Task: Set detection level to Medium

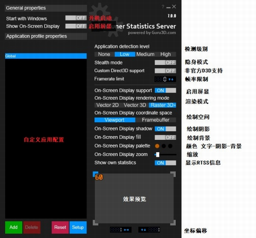Action: point(145,54)
